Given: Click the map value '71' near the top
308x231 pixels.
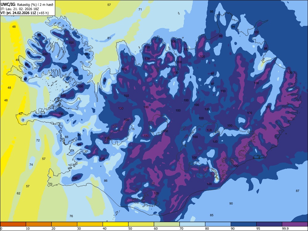Looking at the screenshot, I should click(140, 9).
